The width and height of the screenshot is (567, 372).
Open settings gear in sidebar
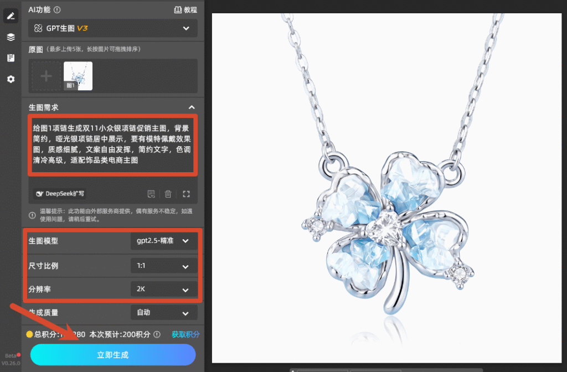pos(11,79)
